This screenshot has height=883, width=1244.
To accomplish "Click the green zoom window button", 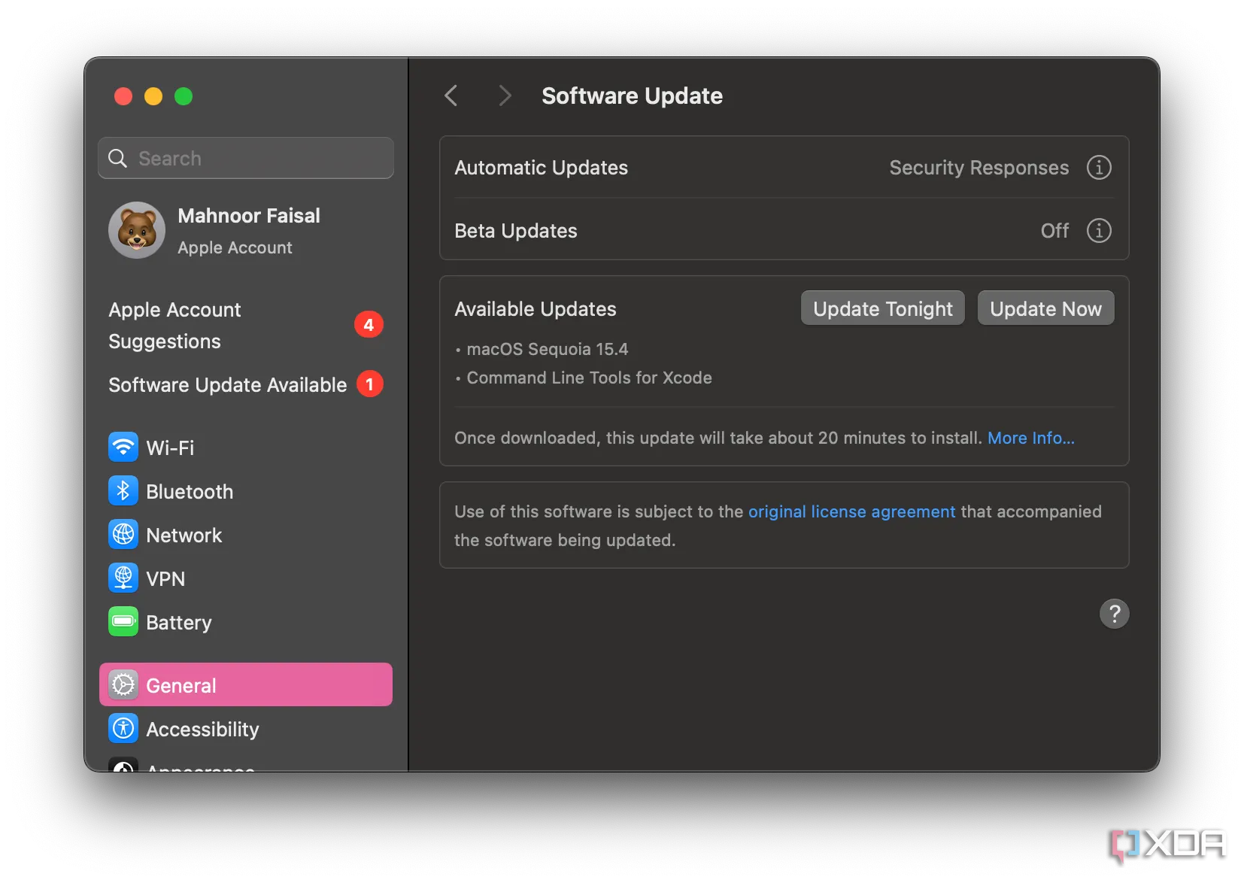I will (x=184, y=96).
